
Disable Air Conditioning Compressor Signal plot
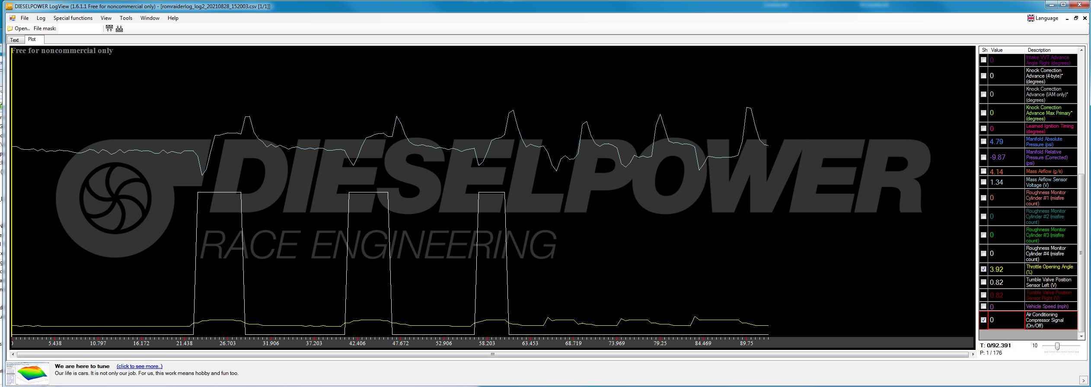tap(983, 320)
